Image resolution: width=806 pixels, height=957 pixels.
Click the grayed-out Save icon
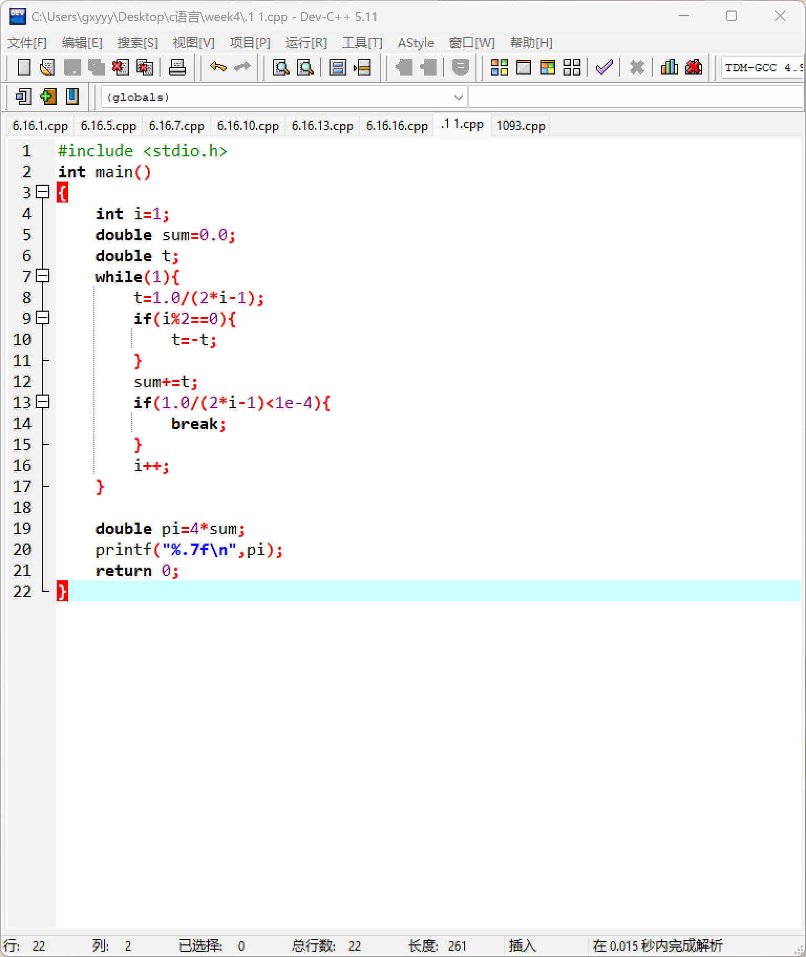[72, 67]
